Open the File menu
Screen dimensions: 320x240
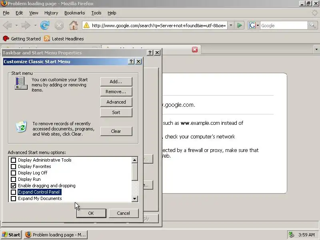click(x=6, y=13)
